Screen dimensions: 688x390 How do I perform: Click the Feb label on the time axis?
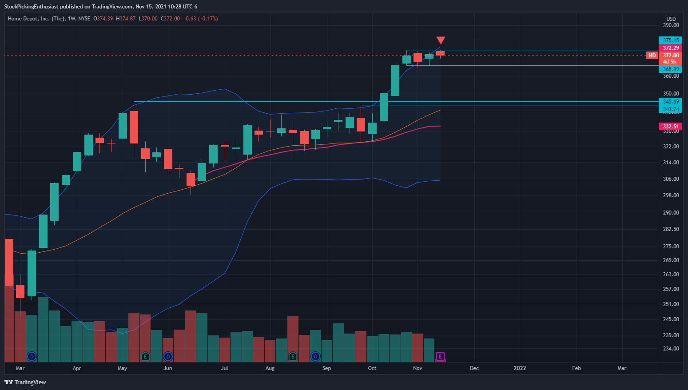[577, 368]
